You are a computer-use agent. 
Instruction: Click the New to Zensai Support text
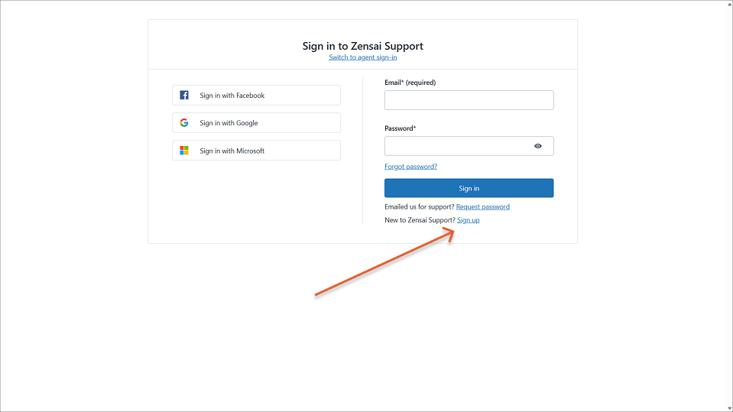coord(420,220)
